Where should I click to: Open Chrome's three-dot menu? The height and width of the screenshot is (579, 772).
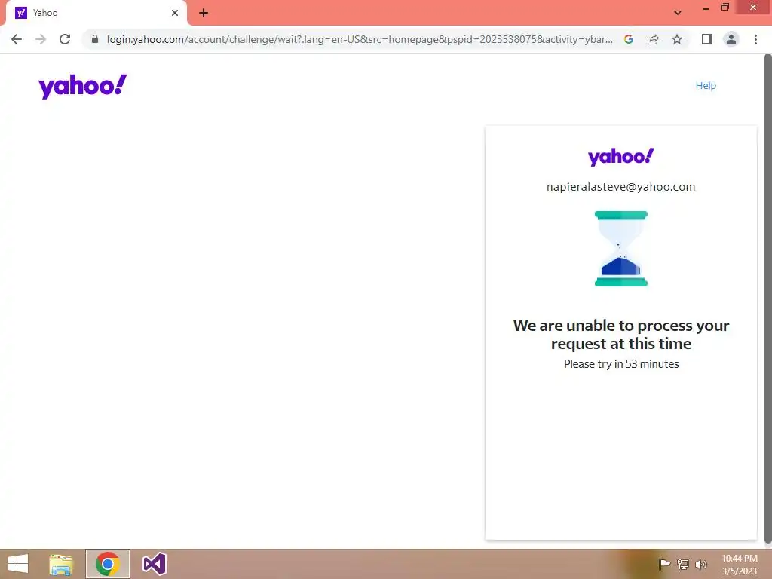[755, 39]
